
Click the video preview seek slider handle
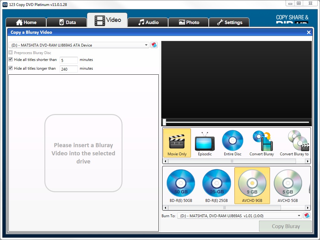[164, 122]
